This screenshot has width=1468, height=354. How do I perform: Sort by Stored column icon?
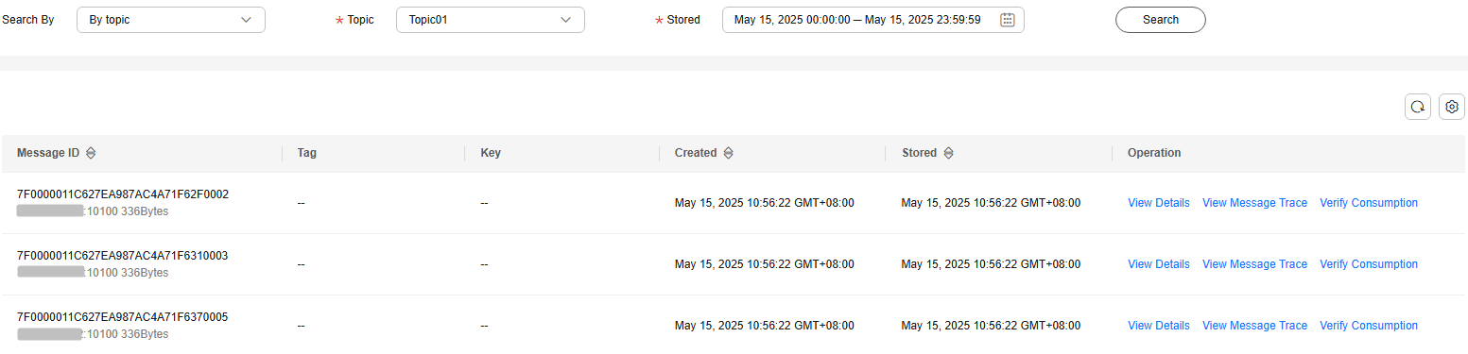pyautogui.click(x=948, y=153)
